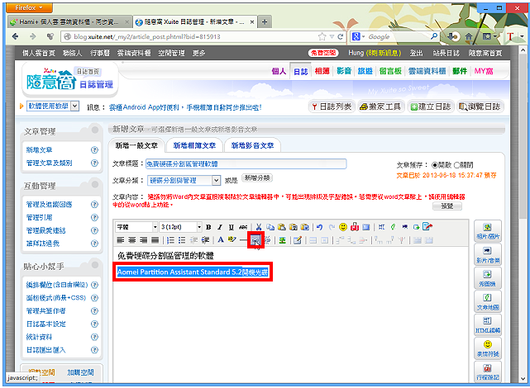Click article title input field

(x=246, y=164)
